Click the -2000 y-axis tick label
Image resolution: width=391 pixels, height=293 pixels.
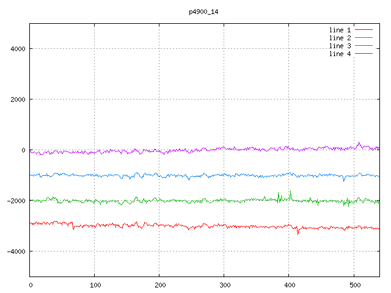click(15, 201)
